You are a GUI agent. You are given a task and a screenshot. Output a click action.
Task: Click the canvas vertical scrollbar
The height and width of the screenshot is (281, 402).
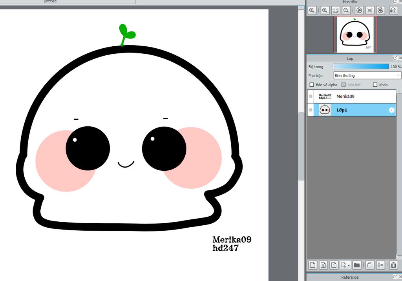point(301,146)
